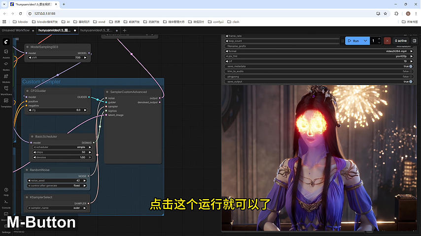The width and height of the screenshot is (421, 236).
Task: Switch to Unsaved Workflow tab
Action: coord(16,30)
